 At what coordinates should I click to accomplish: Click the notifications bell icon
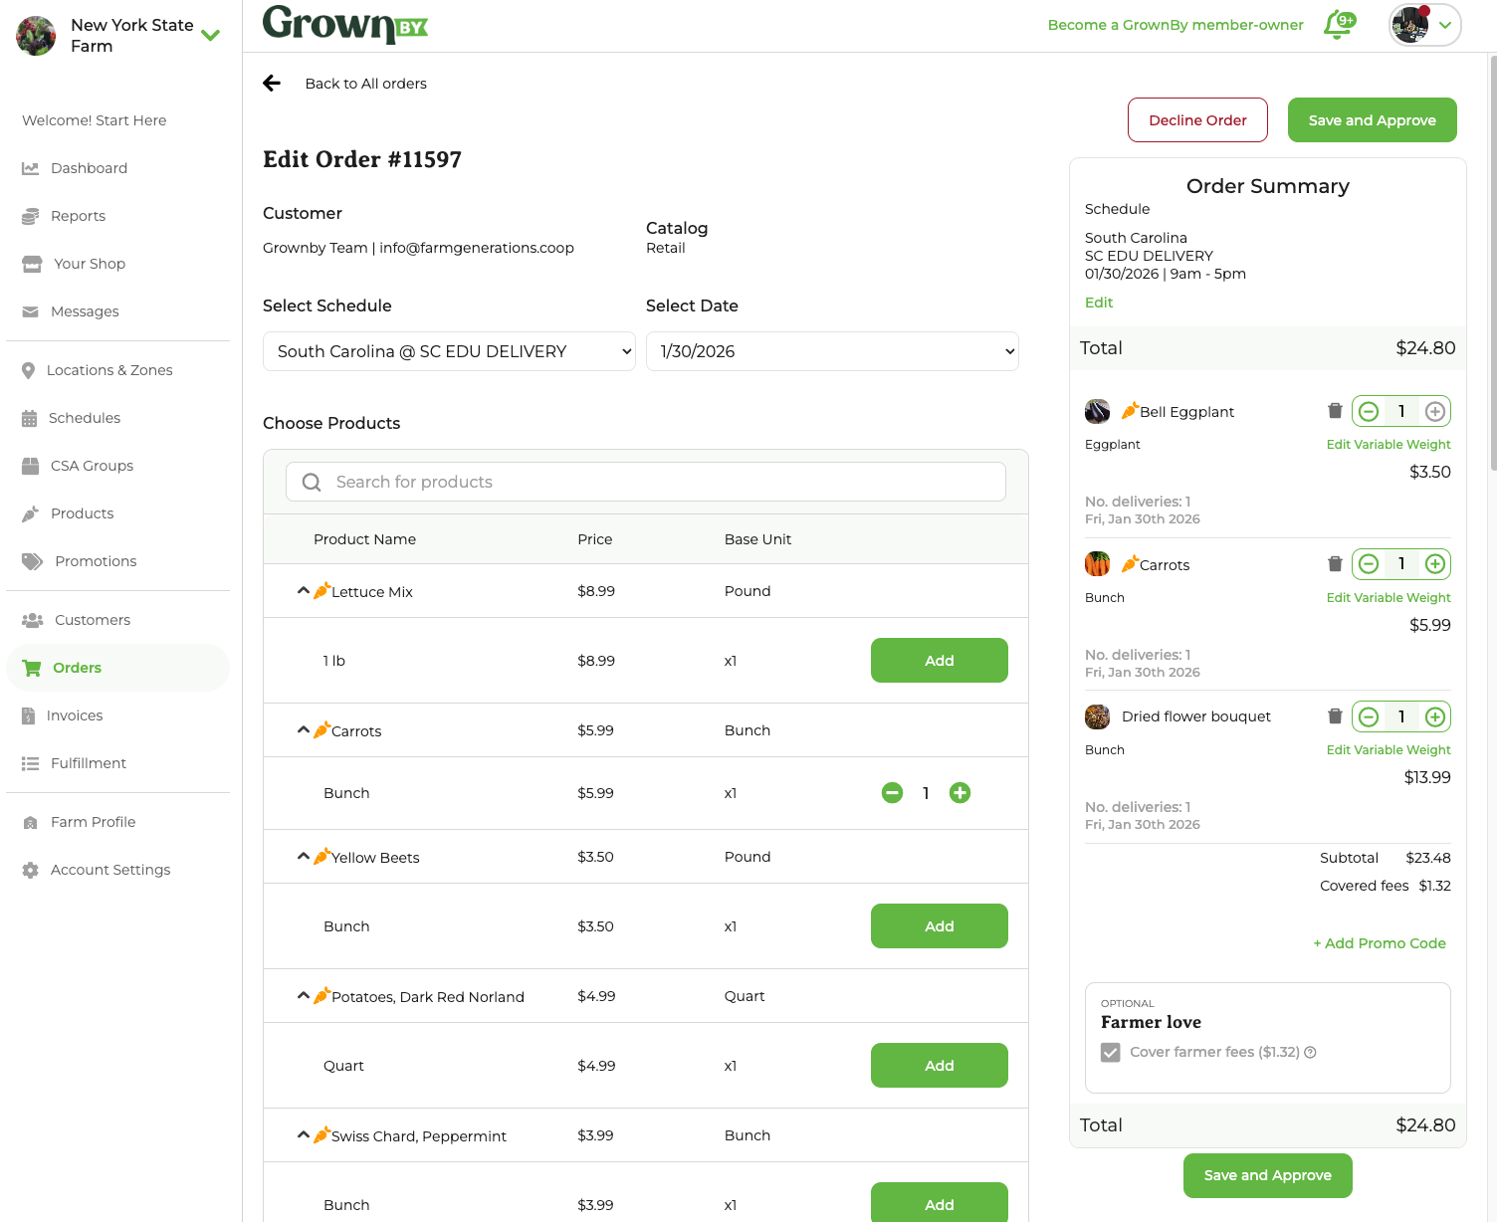point(1338,25)
